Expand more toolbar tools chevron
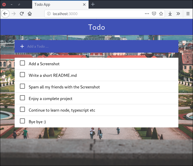 point(178,14)
